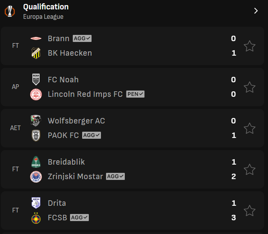Click the Europa League trophy logo

10,11
